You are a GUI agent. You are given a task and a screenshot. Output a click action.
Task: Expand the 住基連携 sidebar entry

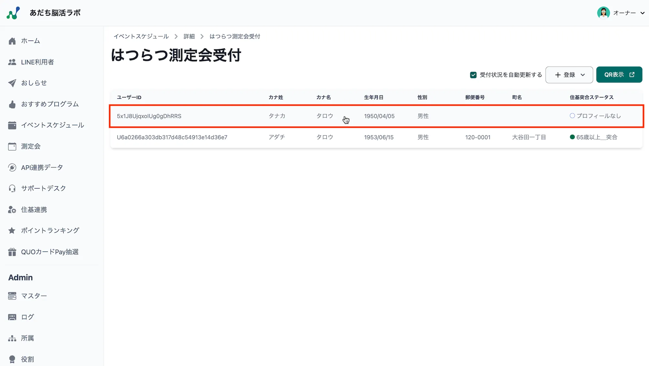tap(34, 209)
